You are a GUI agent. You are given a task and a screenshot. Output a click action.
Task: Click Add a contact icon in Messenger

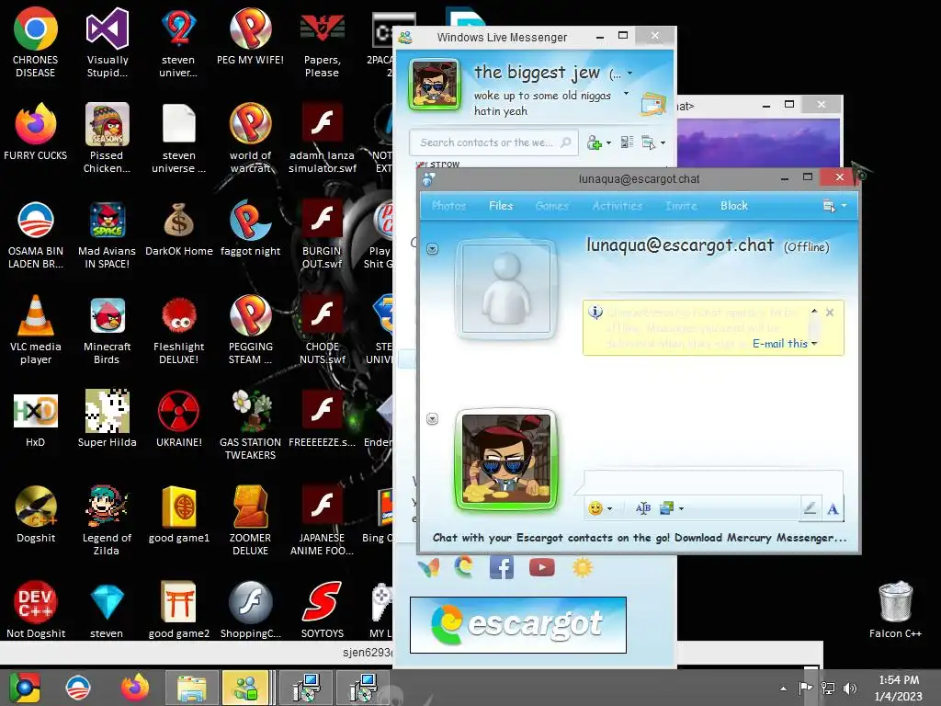tap(595, 142)
